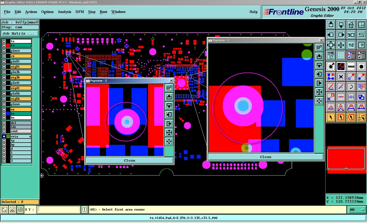Click the bottom-left coordinate snap icon
The height and width of the screenshot is (223, 367).
(4, 210)
